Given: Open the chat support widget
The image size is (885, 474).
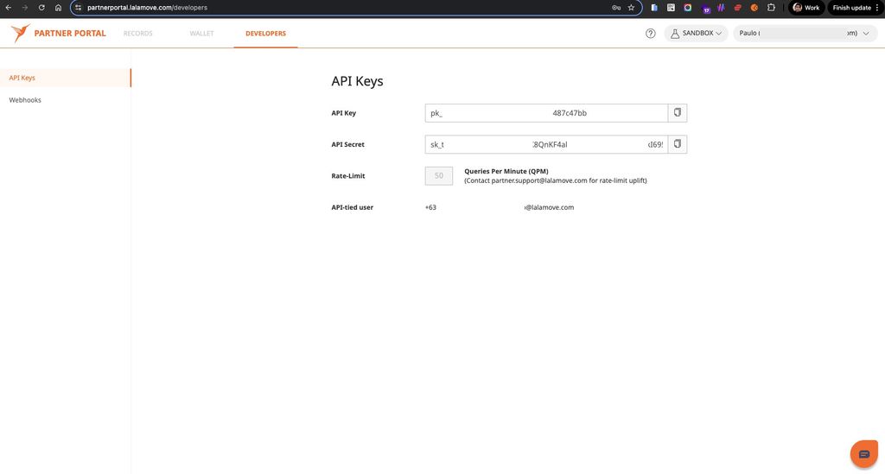Looking at the screenshot, I should tap(863, 453).
